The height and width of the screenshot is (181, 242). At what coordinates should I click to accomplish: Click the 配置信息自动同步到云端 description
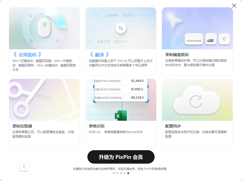(196, 134)
